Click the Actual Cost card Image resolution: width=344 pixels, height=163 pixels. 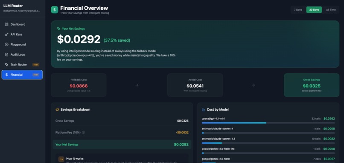tap(195, 85)
